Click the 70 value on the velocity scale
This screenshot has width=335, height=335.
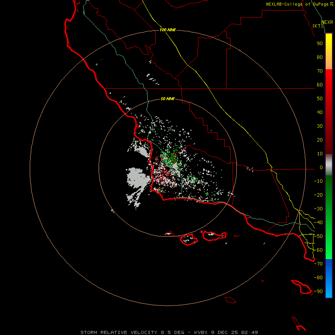320,71
